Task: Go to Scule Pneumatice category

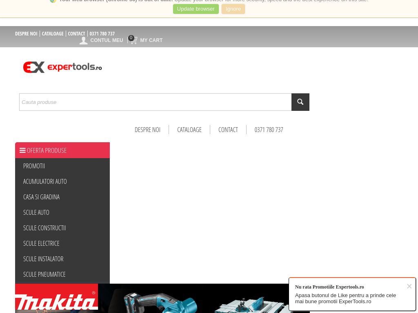Action: [x=44, y=274]
